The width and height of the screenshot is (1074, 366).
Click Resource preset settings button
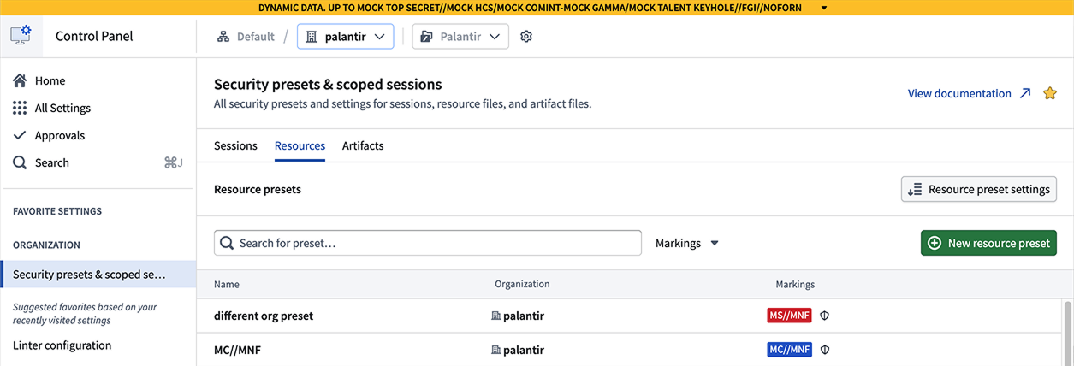point(979,189)
